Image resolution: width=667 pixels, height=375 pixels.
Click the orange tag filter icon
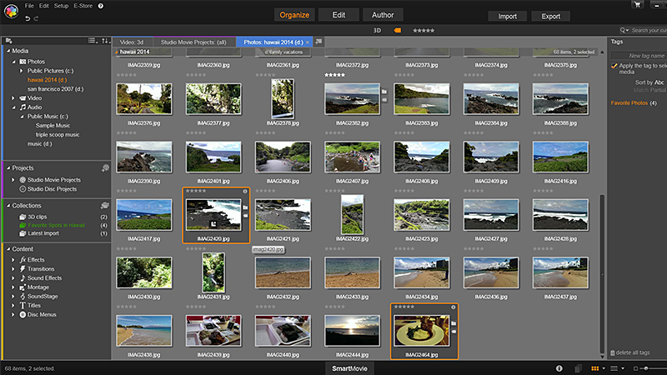coord(397,30)
